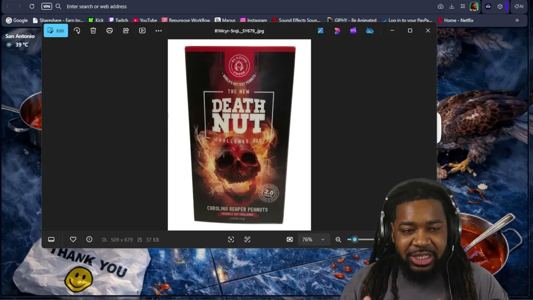Open the Shareshare bookmark
The width and height of the screenshot is (533, 300).
pos(58,20)
